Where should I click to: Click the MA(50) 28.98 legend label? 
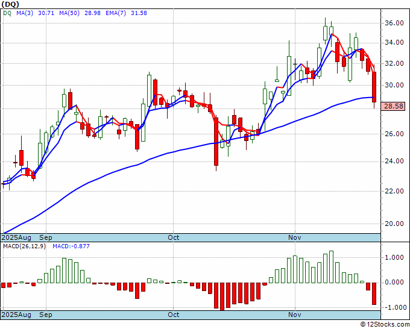point(80,13)
